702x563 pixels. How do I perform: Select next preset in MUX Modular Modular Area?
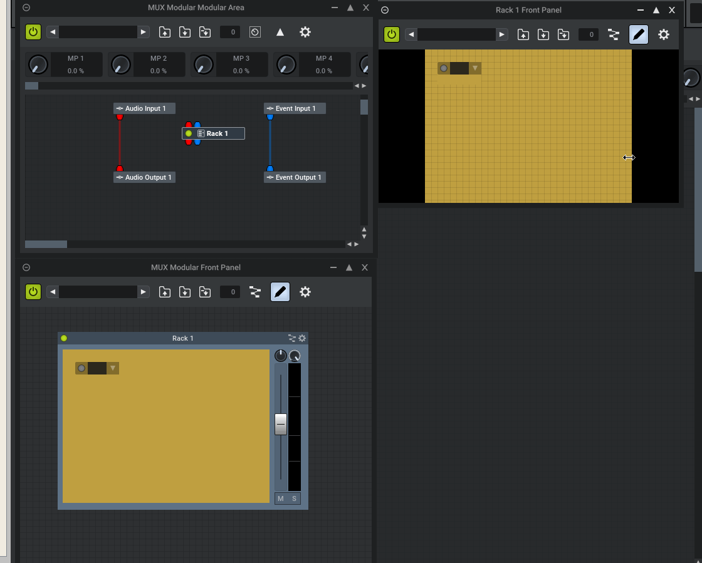[144, 32]
